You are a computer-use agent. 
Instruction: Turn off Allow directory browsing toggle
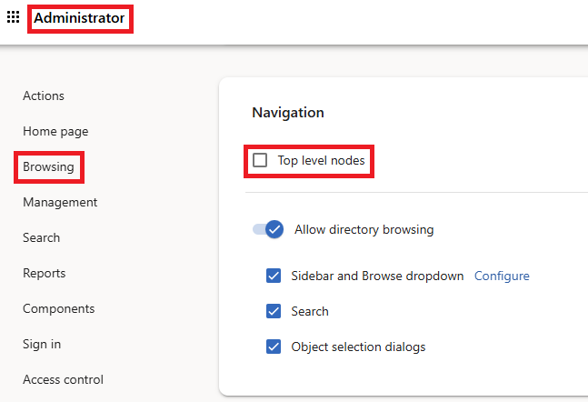click(x=268, y=229)
